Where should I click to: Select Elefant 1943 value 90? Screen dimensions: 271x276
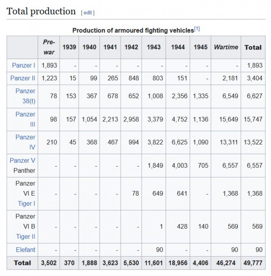click(159, 250)
